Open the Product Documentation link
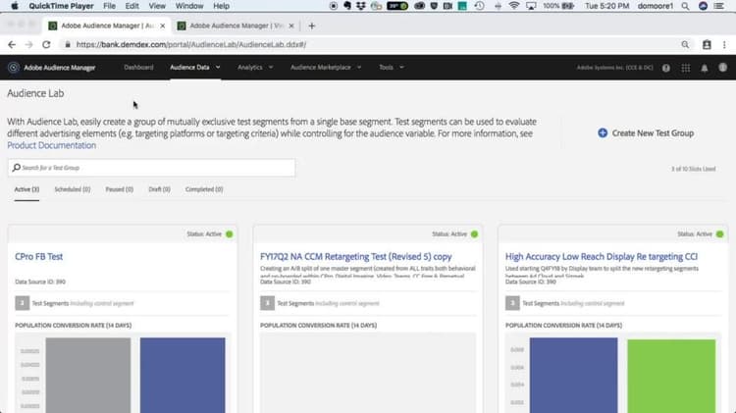The height and width of the screenshot is (413, 736). pyautogui.click(x=52, y=145)
